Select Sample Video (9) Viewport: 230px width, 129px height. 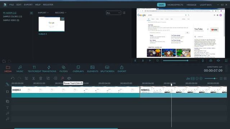[11, 20]
